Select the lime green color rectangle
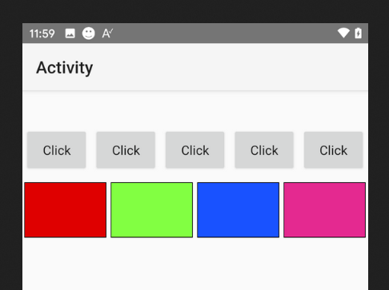389x290 pixels. 152,210
